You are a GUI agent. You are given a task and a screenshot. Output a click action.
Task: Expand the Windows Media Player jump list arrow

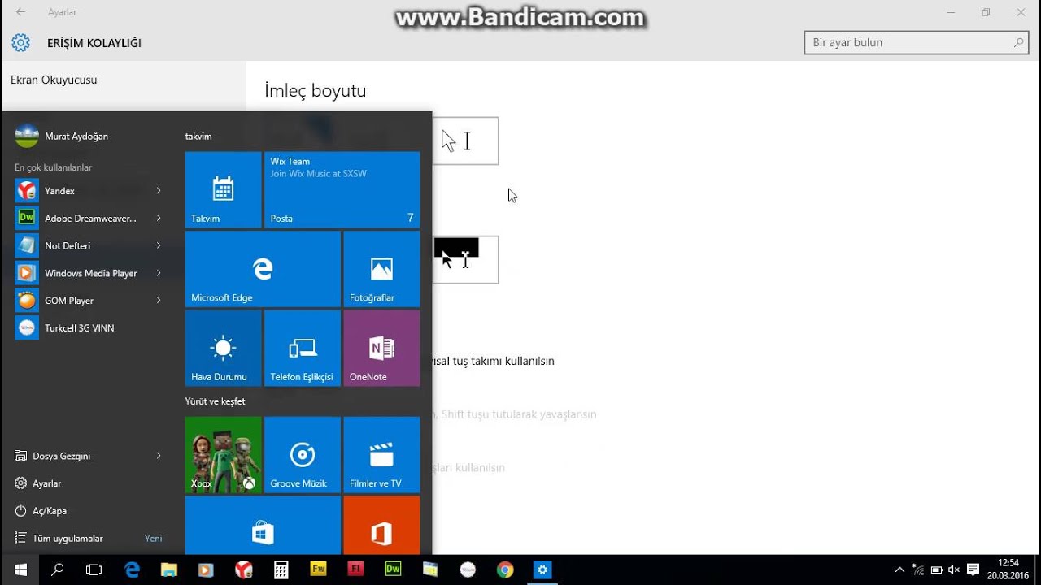[159, 273]
